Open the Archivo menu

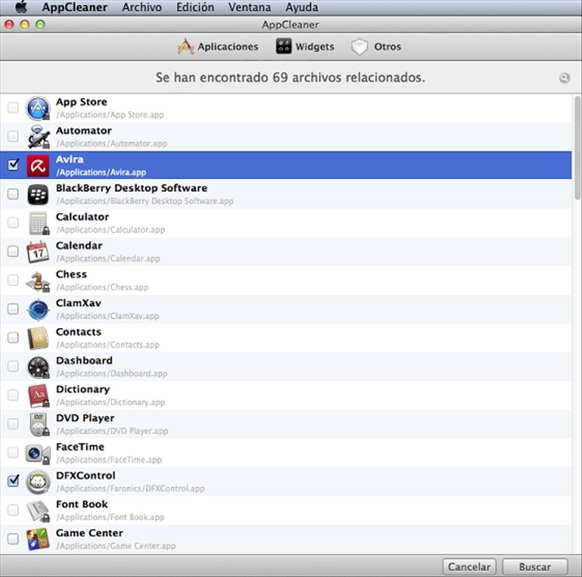[x=142, y=7]
